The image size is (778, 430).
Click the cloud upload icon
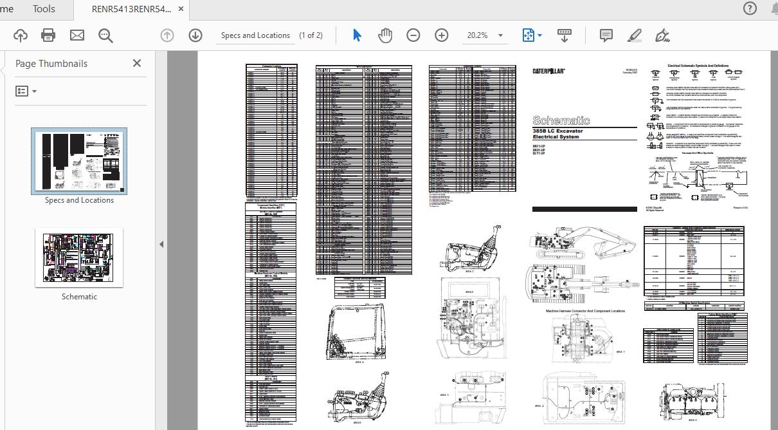(x=20, y=35)
